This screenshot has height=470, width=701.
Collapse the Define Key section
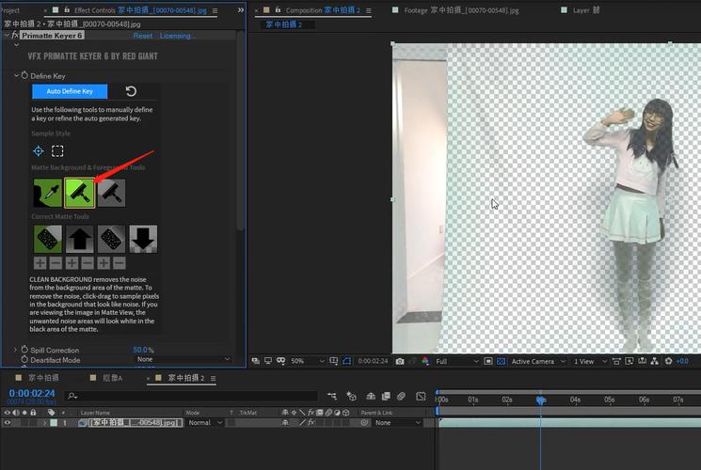click(16, 75)
